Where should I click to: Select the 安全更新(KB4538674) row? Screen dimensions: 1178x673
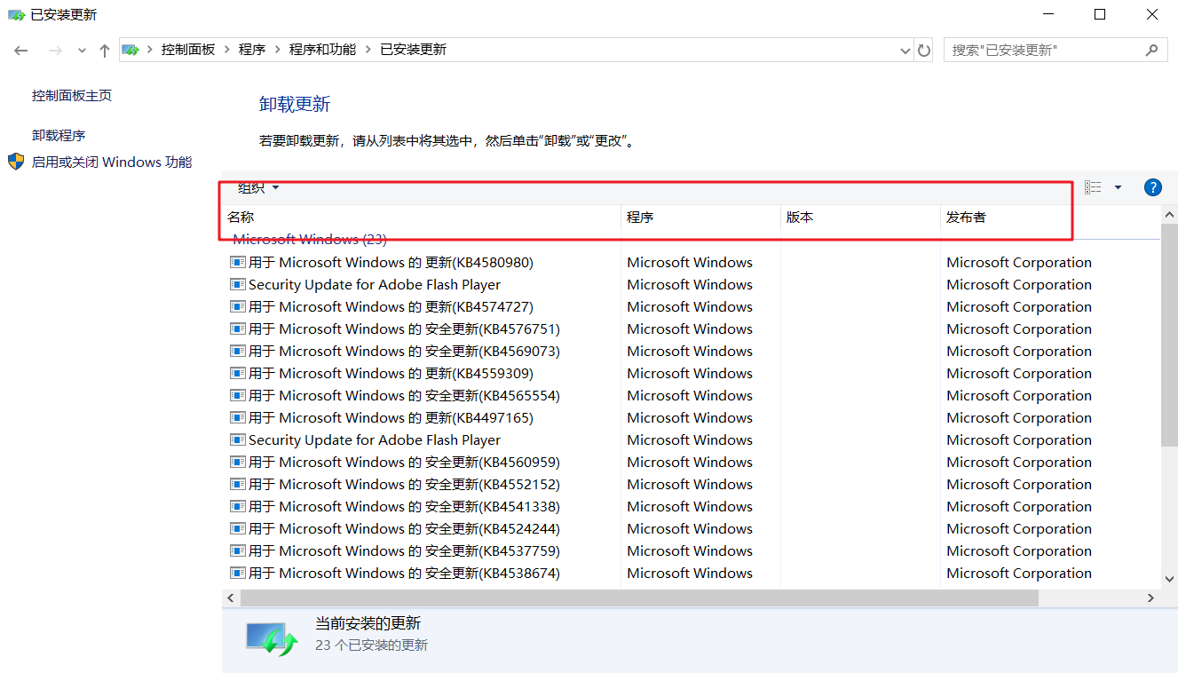[691, 574]
